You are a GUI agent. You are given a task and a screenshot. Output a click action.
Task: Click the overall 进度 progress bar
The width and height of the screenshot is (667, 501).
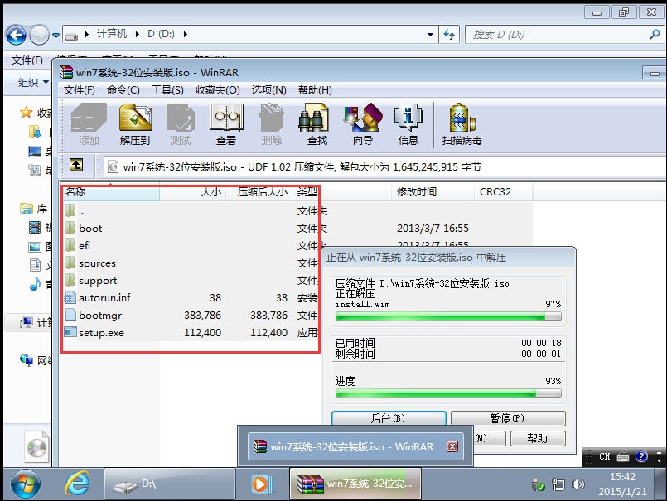[448, 393]
